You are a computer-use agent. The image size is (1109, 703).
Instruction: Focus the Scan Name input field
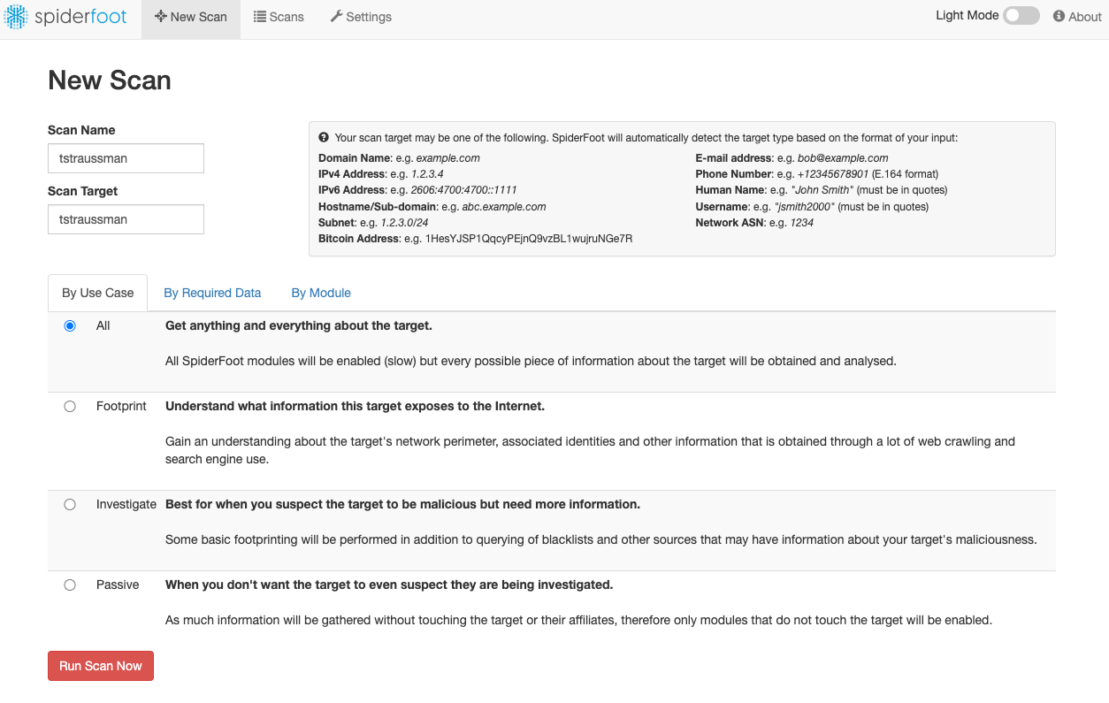pyautogui.click(x=126, y=158)
